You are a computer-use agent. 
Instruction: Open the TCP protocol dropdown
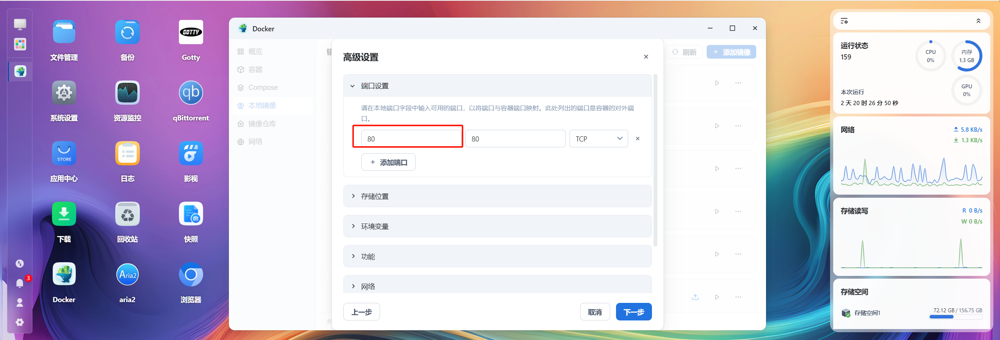click(598, 139)
